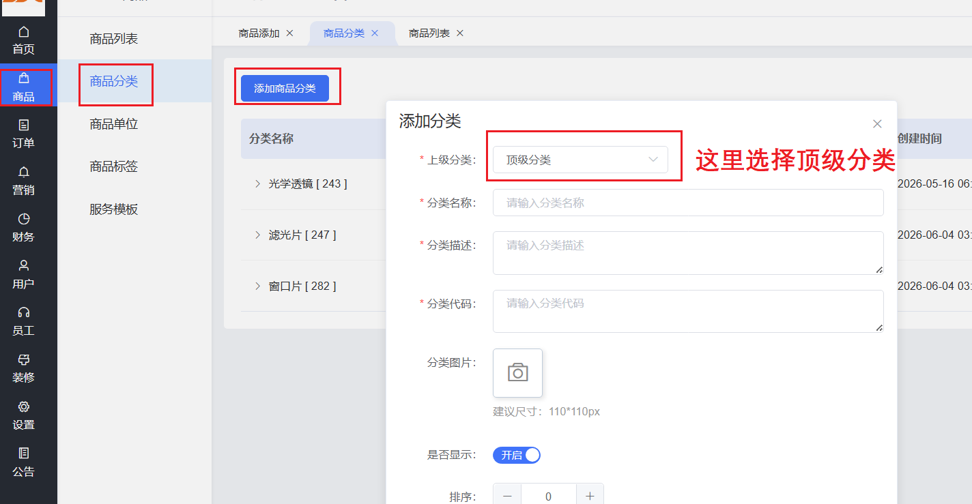972x504 pixels.
Task: Focus the 分类名称 input field
Action: click(688, 203)
